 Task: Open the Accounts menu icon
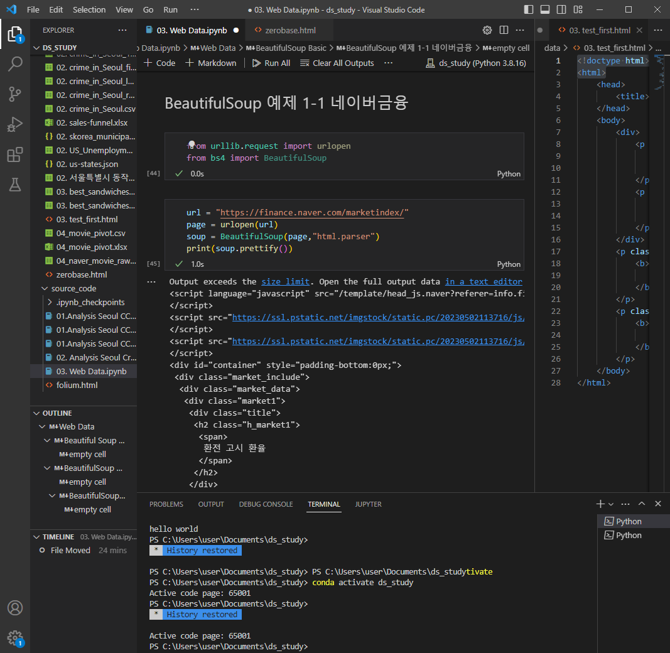(15, 608)
